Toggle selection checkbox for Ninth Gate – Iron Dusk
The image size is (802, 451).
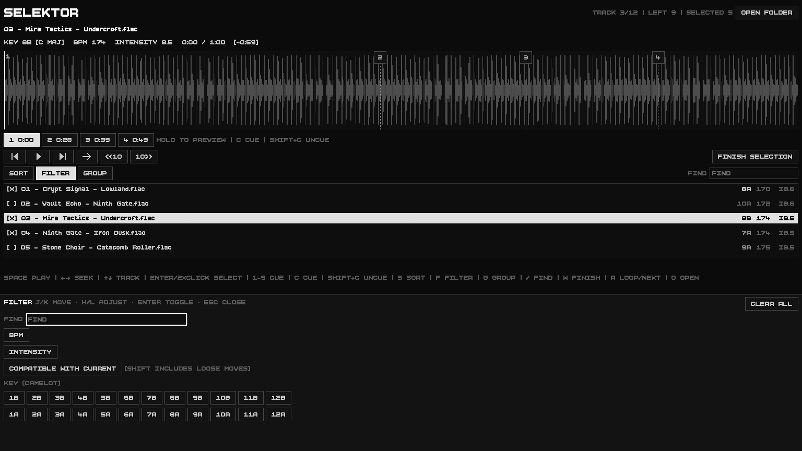pos(11,233)
